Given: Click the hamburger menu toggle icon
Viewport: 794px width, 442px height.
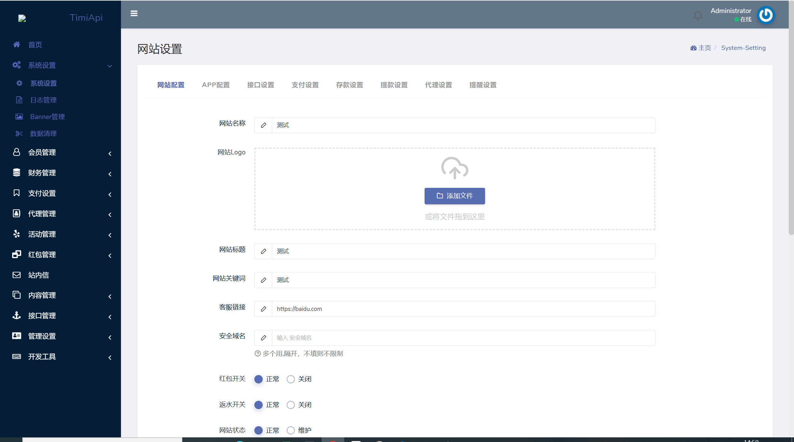Looking at the screenshot, I should click(134, 14).
